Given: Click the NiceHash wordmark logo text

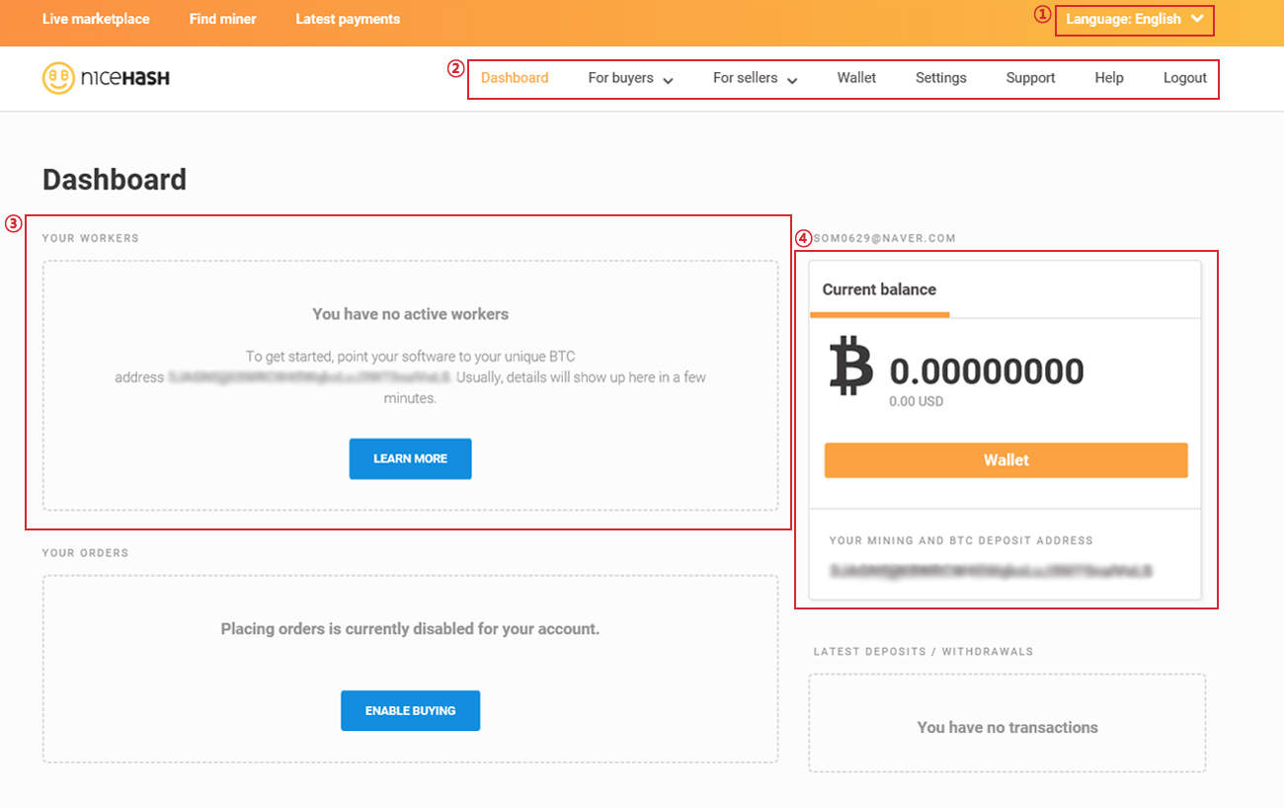Looking at the screenshot, I should click(125, 78).
